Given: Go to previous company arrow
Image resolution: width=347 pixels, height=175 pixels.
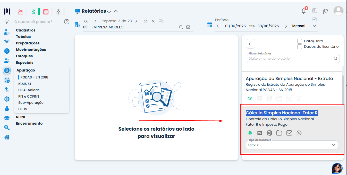Looking at the screenshot, I should tap(95, 21).
